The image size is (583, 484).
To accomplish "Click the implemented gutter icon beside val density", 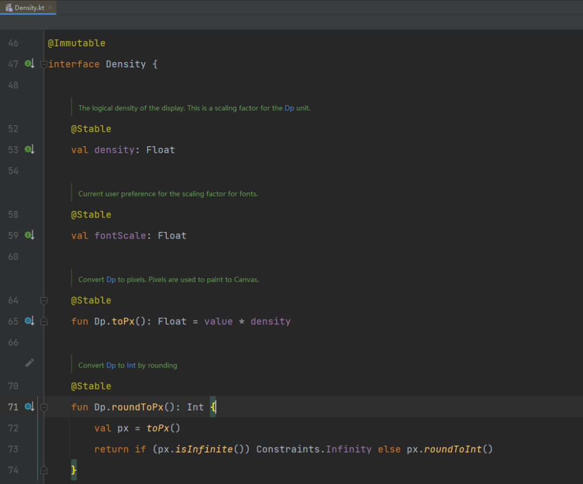I will coord(29,149).
